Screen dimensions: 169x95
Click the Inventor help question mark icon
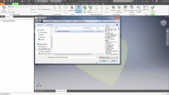pyautogui.click(x=157, y=1)
